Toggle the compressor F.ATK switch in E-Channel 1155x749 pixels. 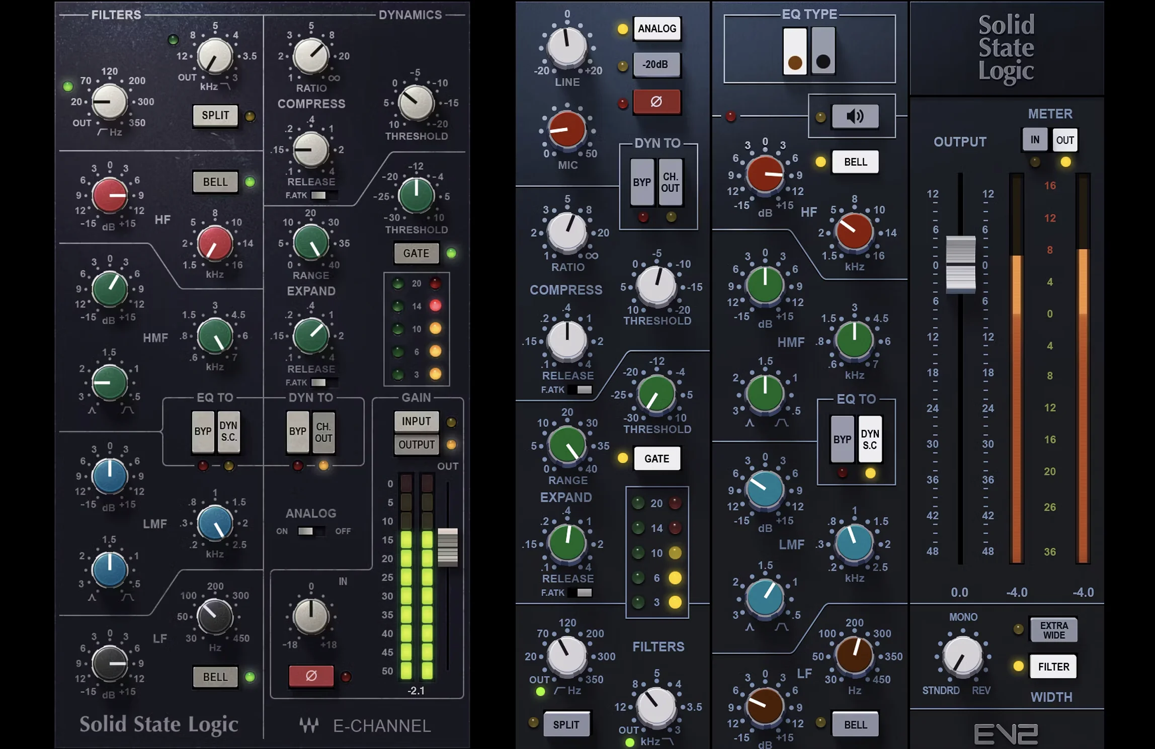(324, 195)
